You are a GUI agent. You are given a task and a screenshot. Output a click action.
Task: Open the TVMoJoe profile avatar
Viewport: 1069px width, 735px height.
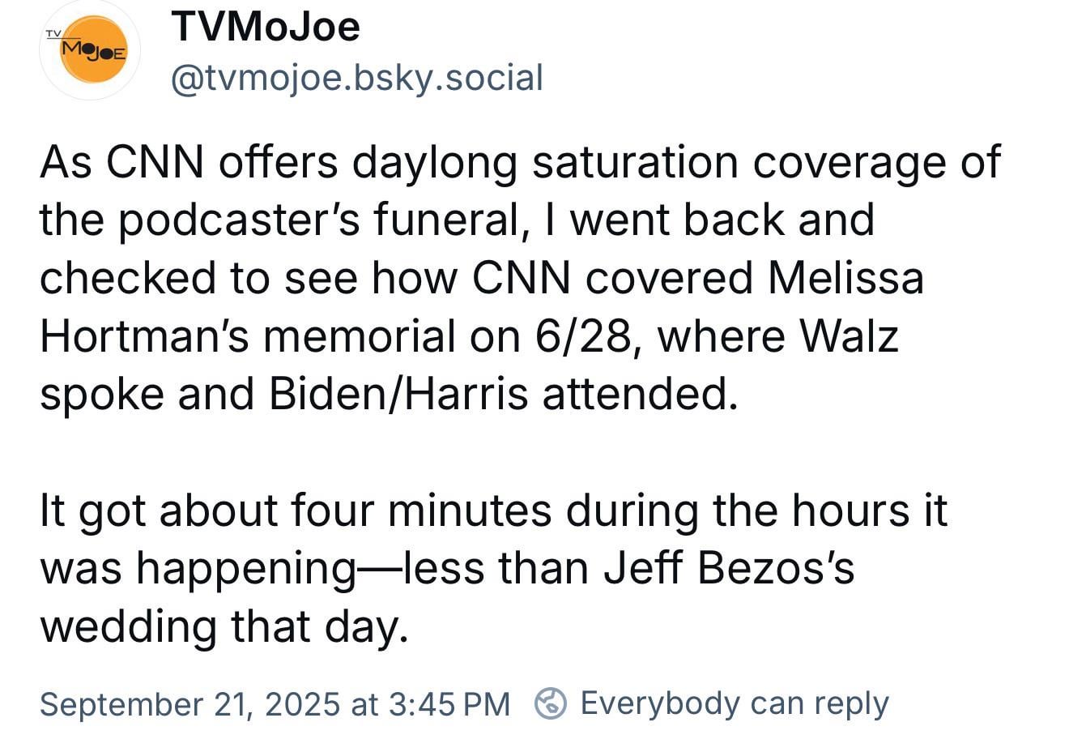coord(90,50)
